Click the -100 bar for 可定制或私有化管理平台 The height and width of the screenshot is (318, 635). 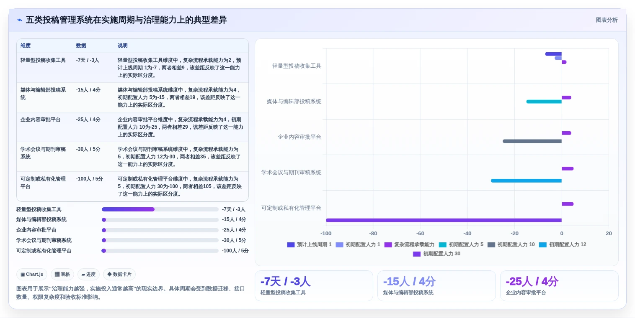(x=444, y=220)
